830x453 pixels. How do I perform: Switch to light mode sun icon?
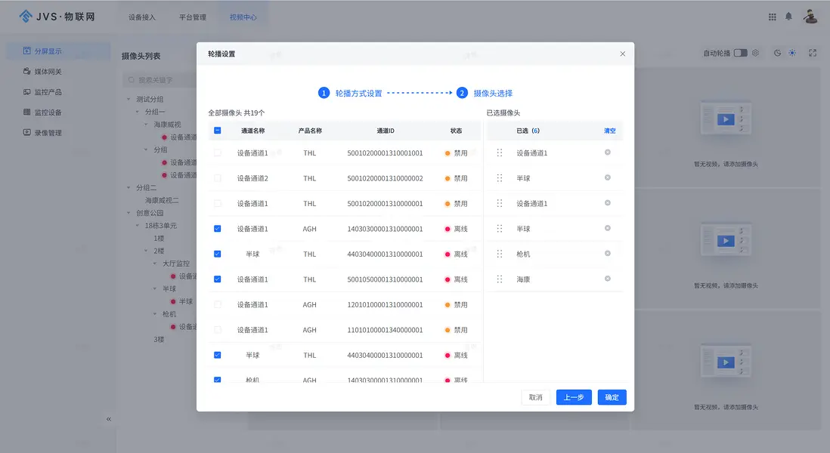pos(792,53)
